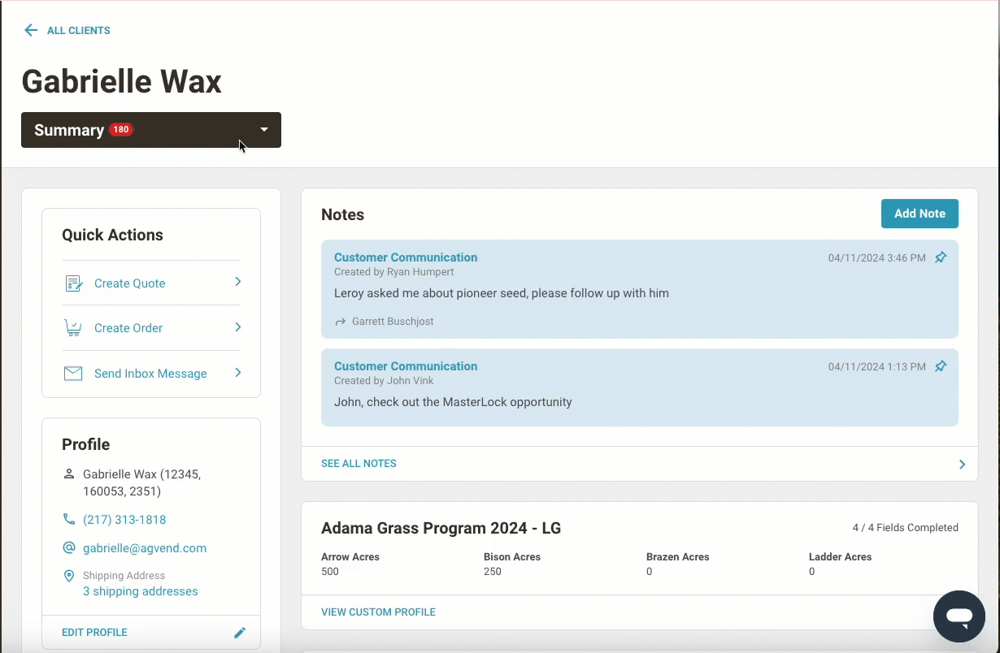Click the red 180 notification badge
1000x653 pixels.
[x=121, y=129]
